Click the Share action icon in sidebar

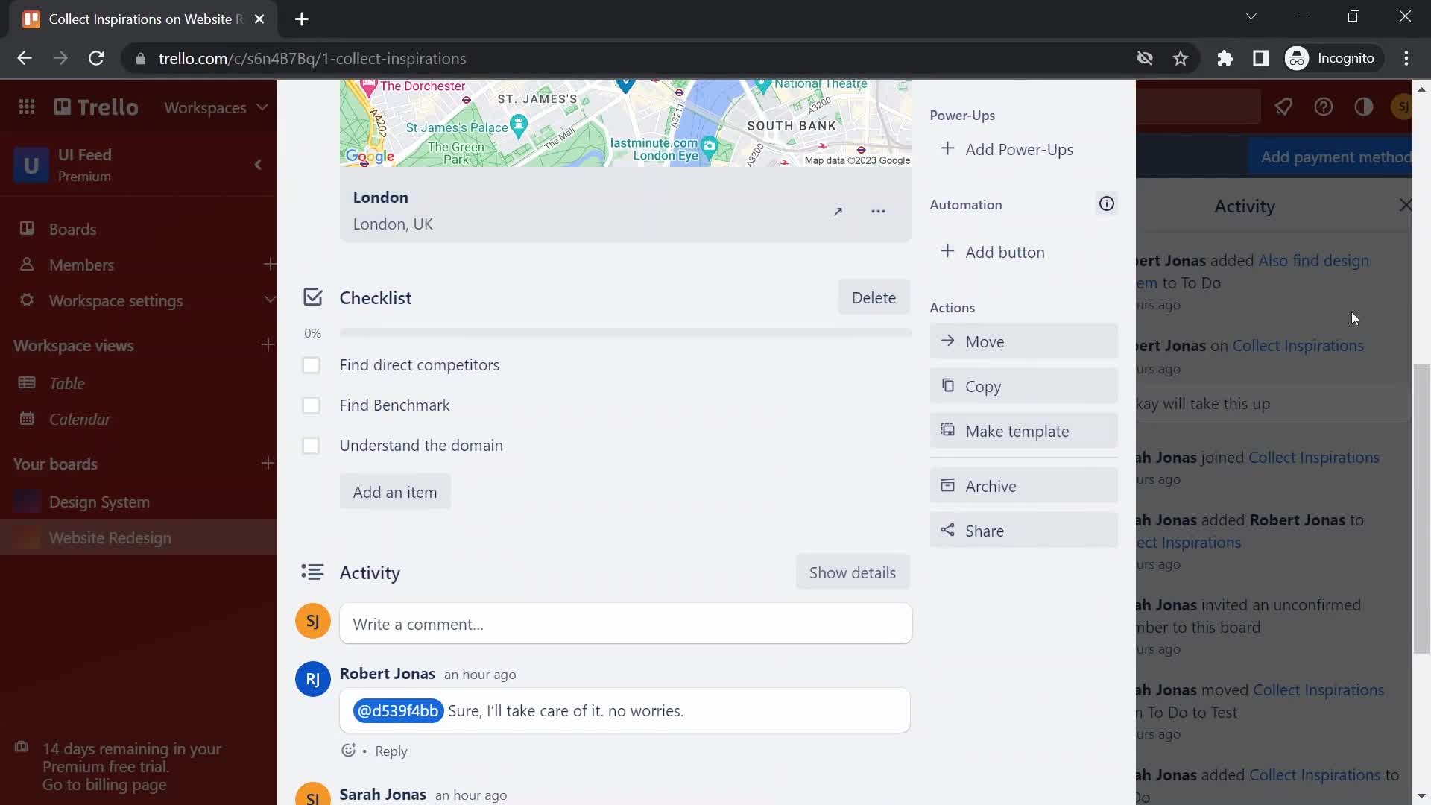click(x=947, y=530)
